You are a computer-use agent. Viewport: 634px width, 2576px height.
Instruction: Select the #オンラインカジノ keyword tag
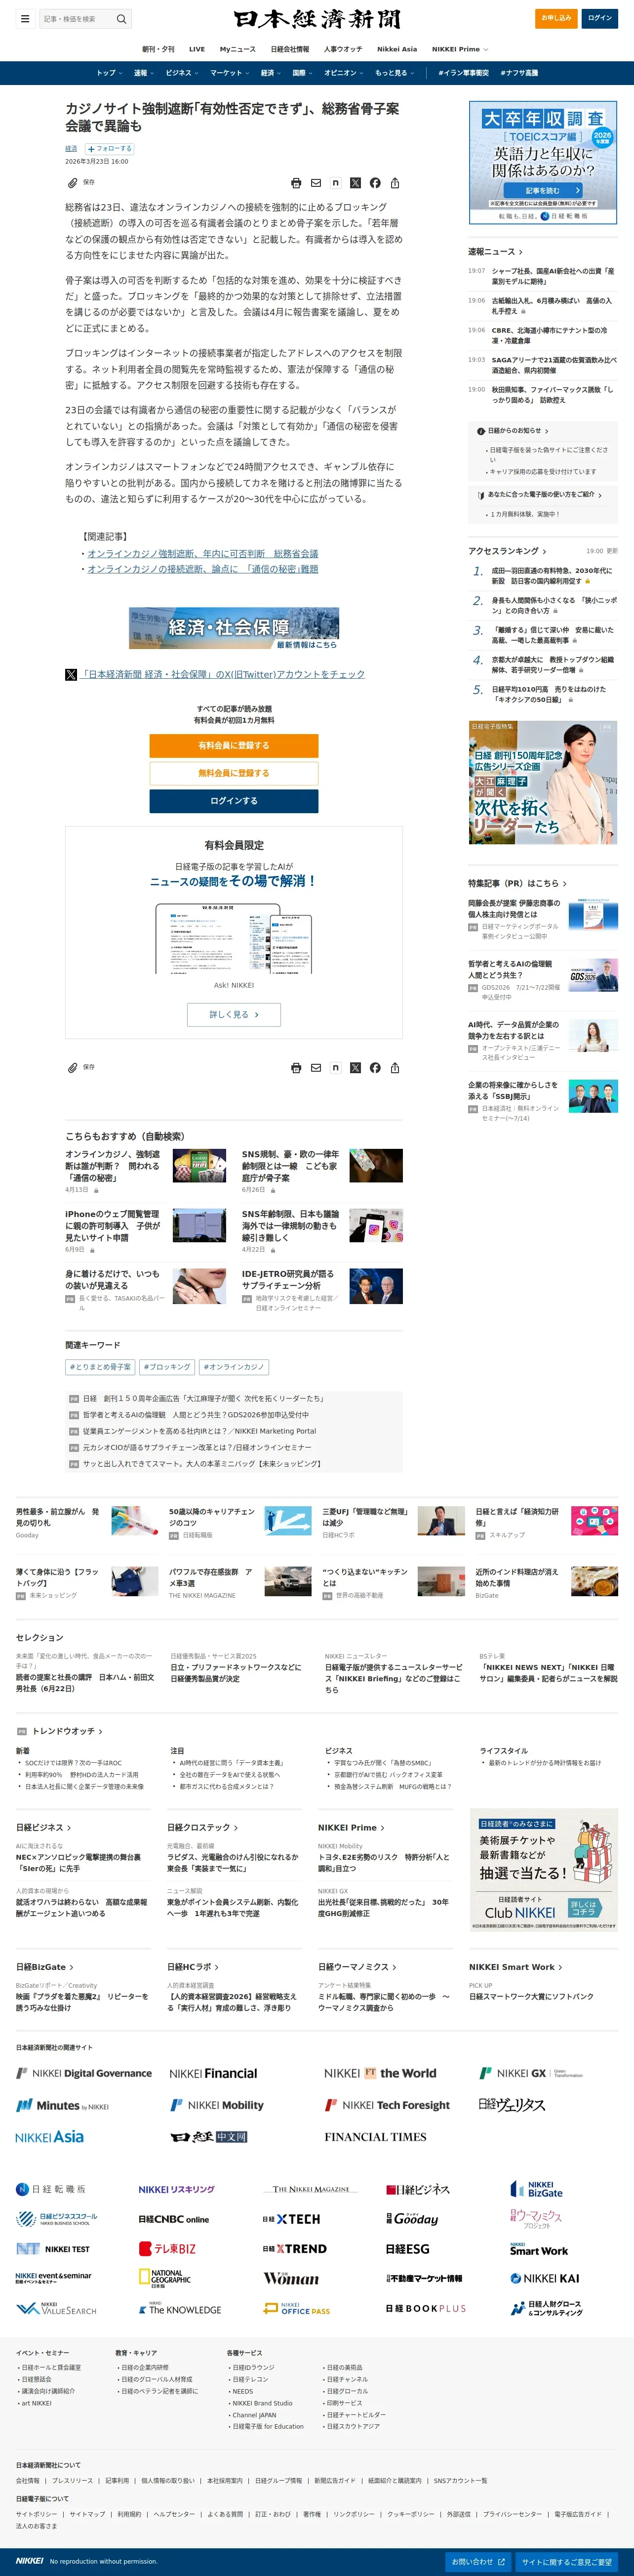(234, 1367)
